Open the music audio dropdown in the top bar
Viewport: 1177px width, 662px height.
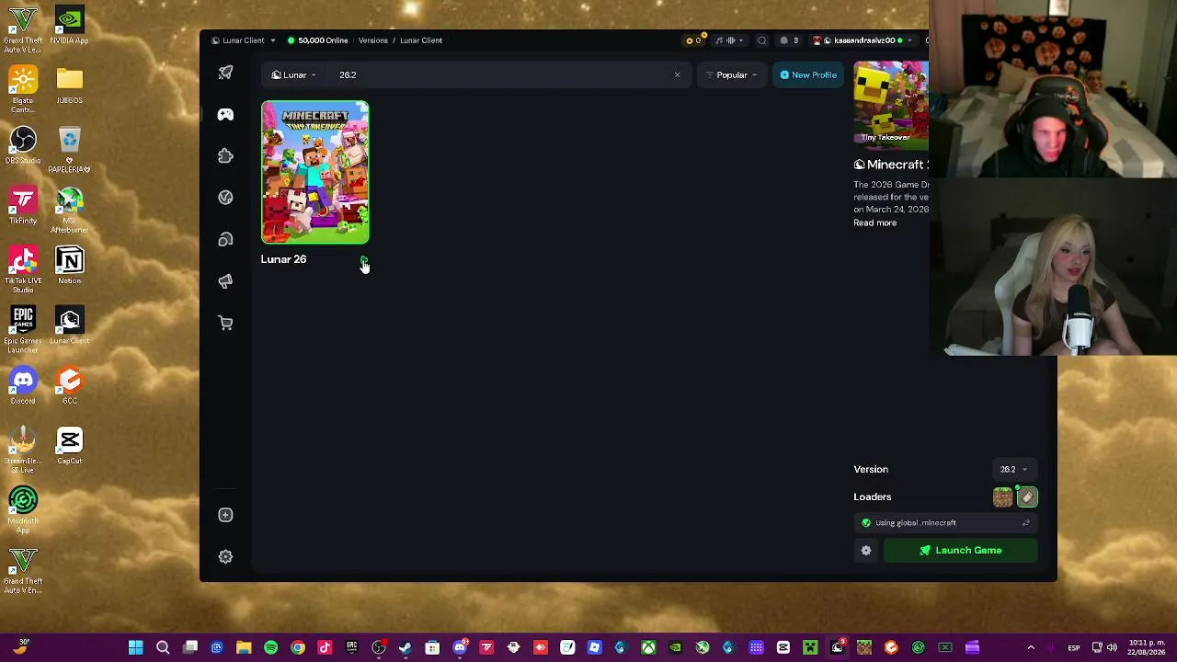tap(730, 40)
